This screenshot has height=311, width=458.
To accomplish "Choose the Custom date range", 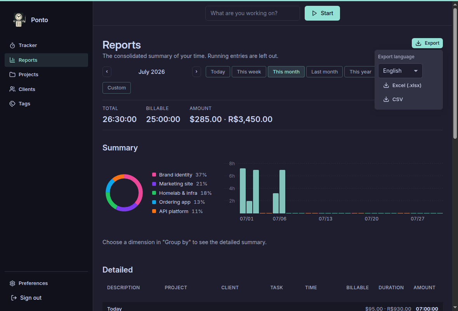I will (116, 88).
